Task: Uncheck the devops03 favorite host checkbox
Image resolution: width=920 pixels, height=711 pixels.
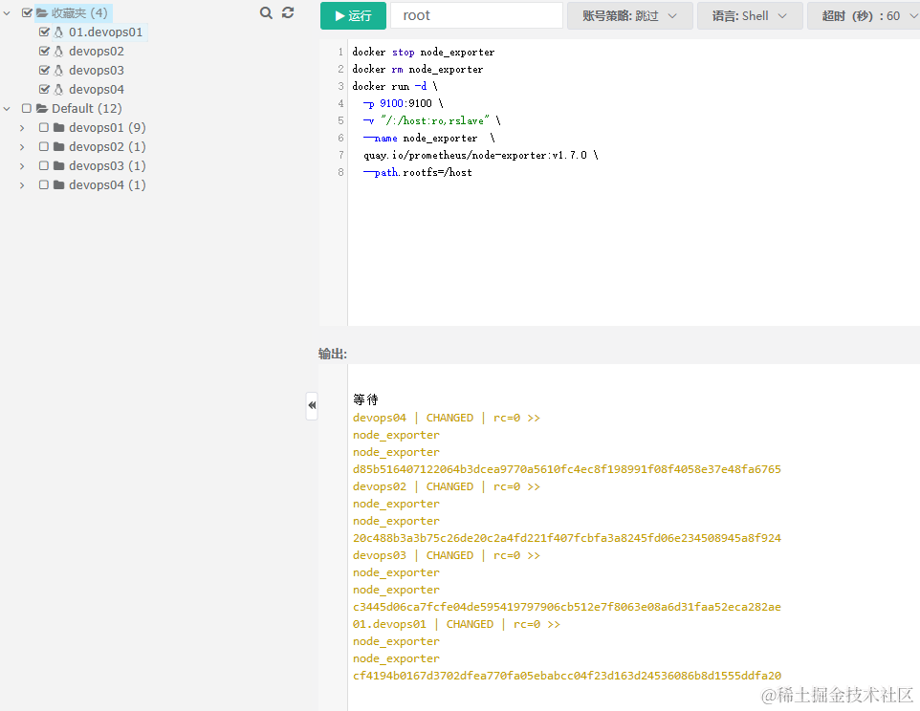Action: (44, 71)
